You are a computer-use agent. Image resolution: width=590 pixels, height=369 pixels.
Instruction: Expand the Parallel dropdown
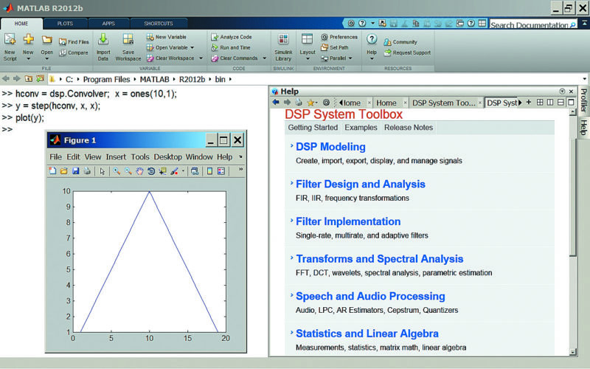[350, 58]
